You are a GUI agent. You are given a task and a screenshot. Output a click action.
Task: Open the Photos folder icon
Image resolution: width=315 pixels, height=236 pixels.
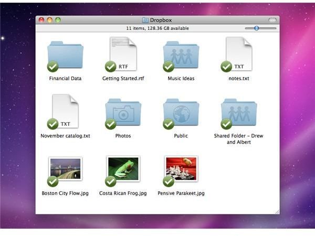pyautogui.click(x=123, y=113)
